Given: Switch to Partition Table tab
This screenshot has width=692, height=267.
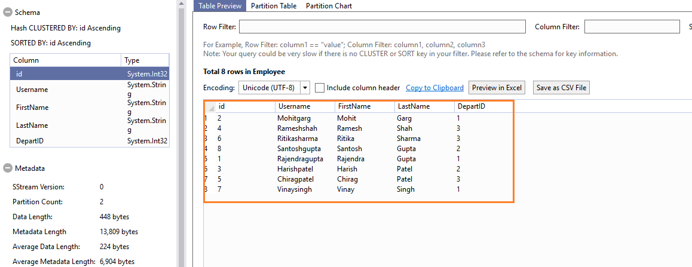Looking at the screenshot, I should click(273, 6).
